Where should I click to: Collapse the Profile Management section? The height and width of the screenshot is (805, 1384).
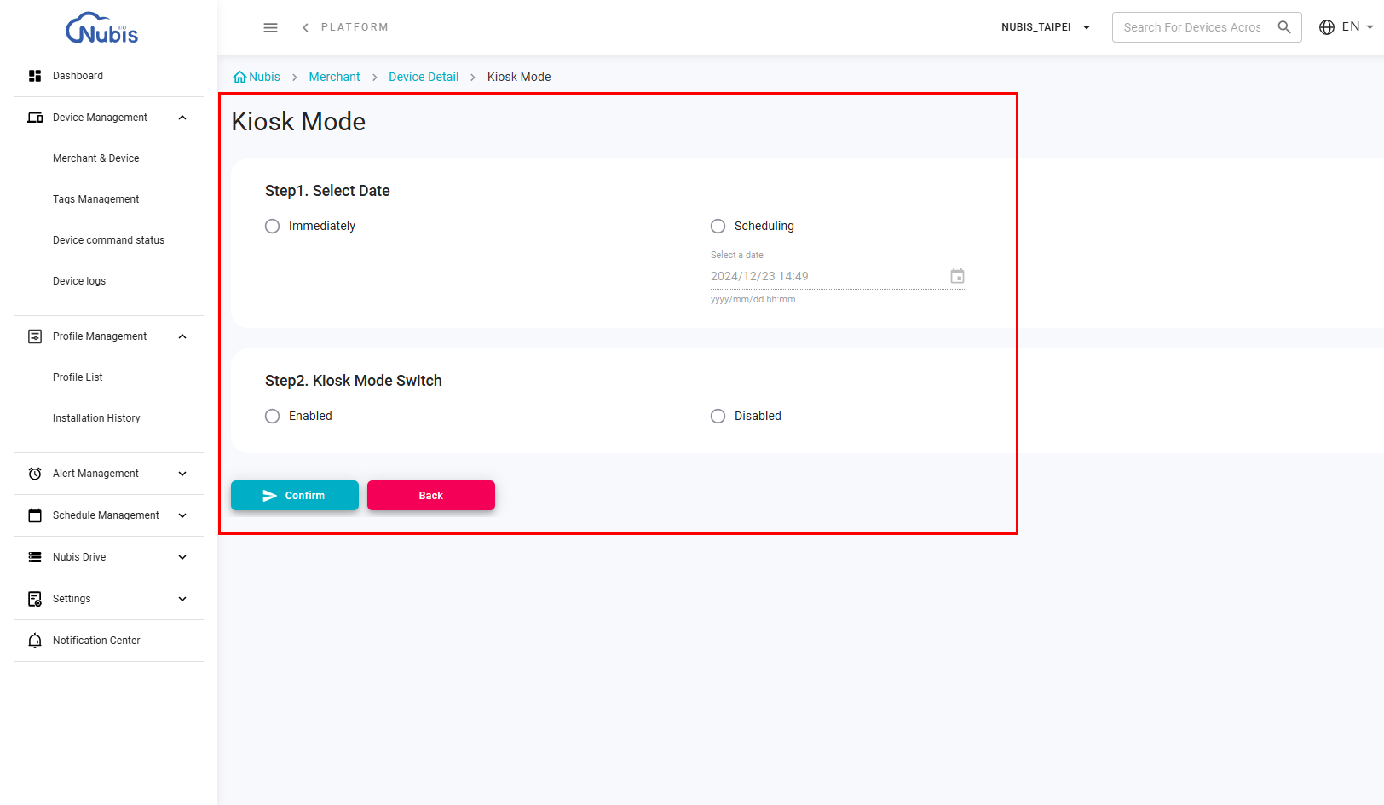pos(182,336)
